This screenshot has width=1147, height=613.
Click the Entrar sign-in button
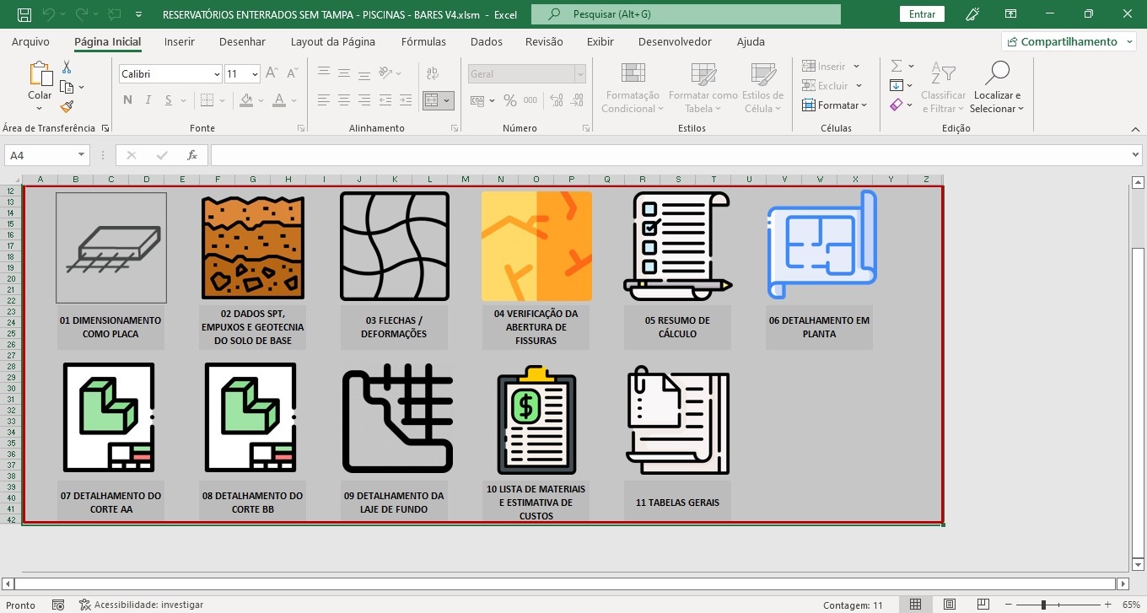tap(922, 14)
